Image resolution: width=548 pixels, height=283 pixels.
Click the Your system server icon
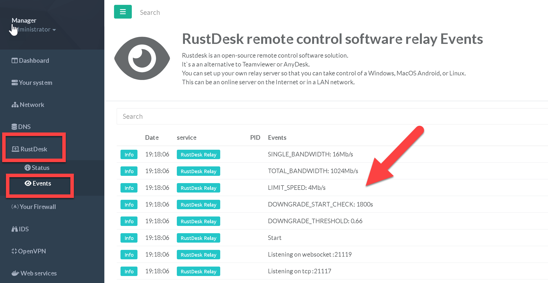click(x=15, y=83)
